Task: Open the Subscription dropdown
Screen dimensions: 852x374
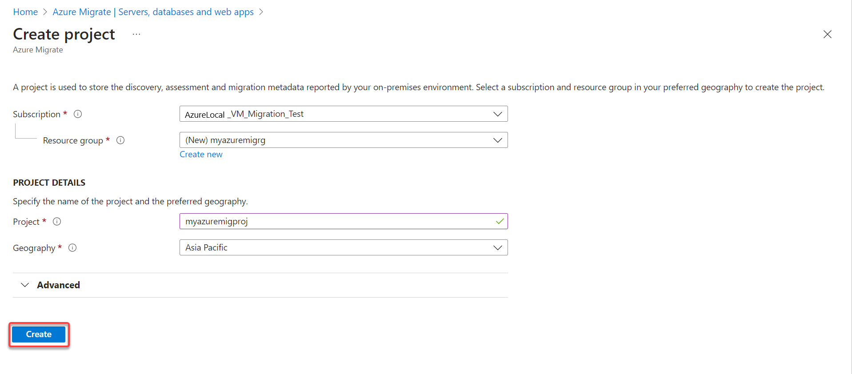Action: coord(343,114)
